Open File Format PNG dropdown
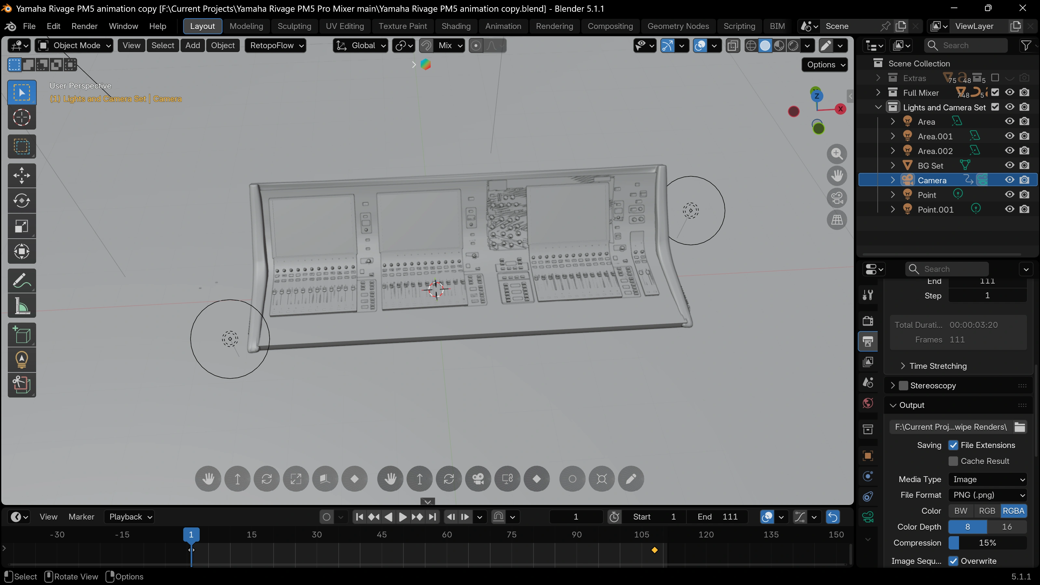Screen dimensions: 1040x585 (988, 495)
